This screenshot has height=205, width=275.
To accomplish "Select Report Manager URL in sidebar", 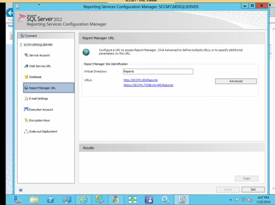I will [49, 88].
